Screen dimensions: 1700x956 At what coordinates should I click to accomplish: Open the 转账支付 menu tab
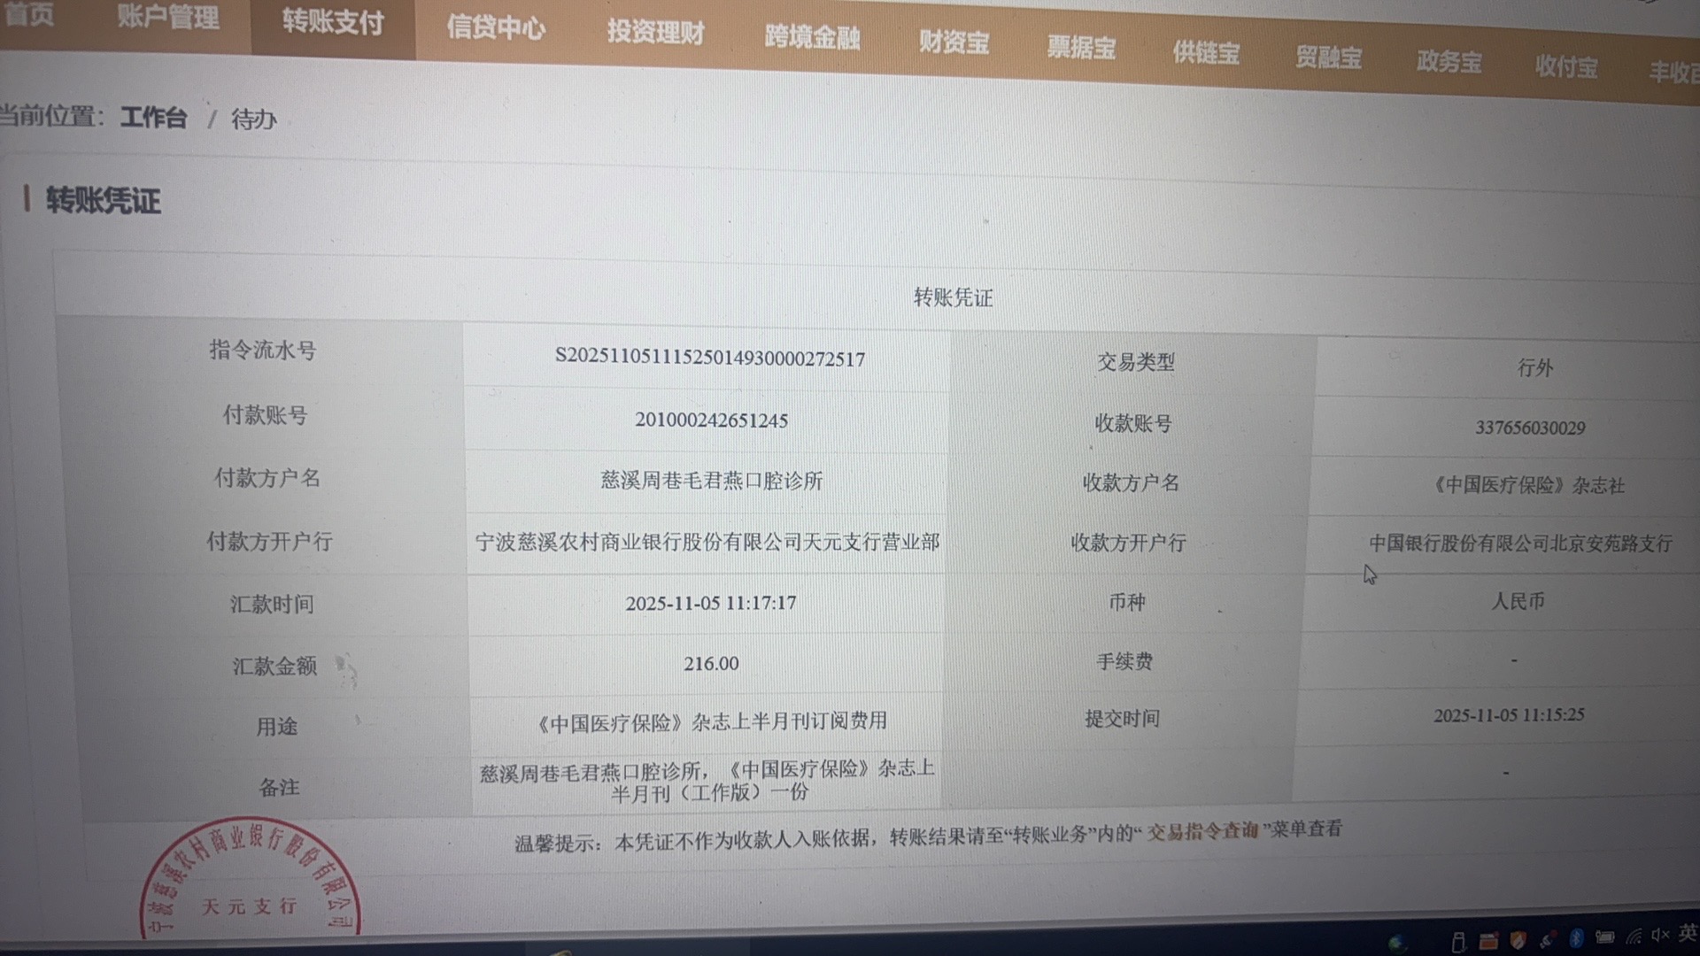[x=332, y=21]
